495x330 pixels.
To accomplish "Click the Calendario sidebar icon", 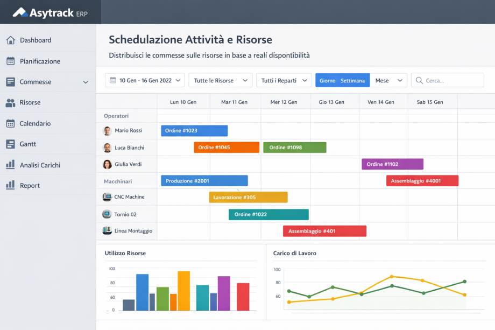I will (x=10, y=123).
